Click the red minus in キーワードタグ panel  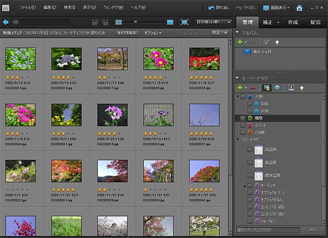coord(253,88)
